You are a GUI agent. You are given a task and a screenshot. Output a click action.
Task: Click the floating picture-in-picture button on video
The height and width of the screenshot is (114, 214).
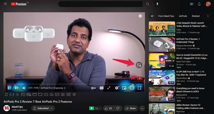coord(139,65)
